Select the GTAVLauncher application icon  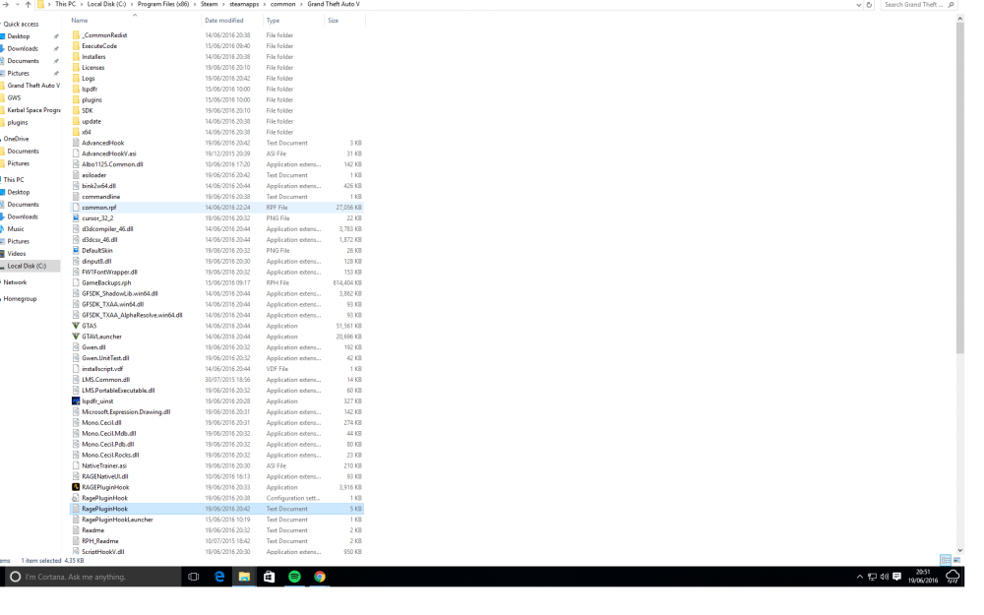pyautogui.click(x=76, y=337)
